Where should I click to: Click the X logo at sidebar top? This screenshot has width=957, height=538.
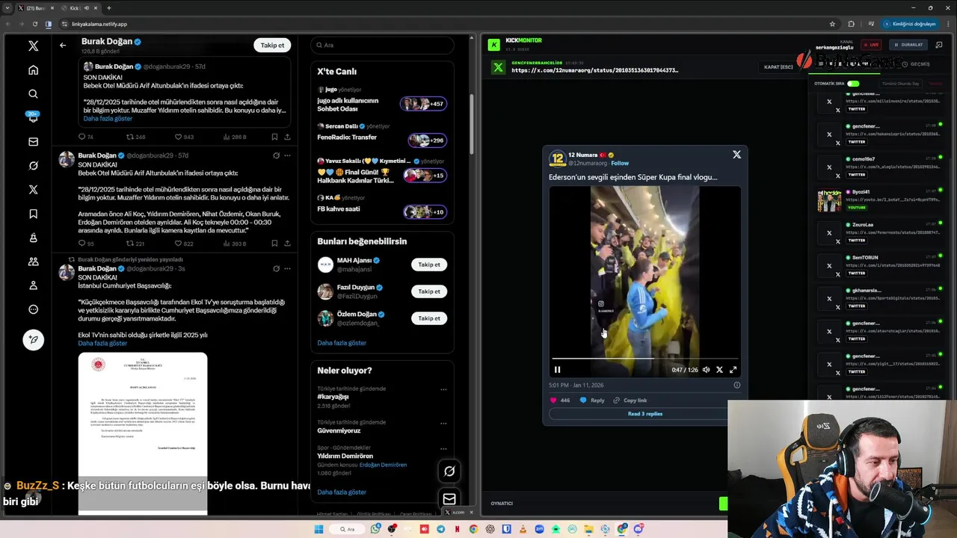(x=33, y=46)
